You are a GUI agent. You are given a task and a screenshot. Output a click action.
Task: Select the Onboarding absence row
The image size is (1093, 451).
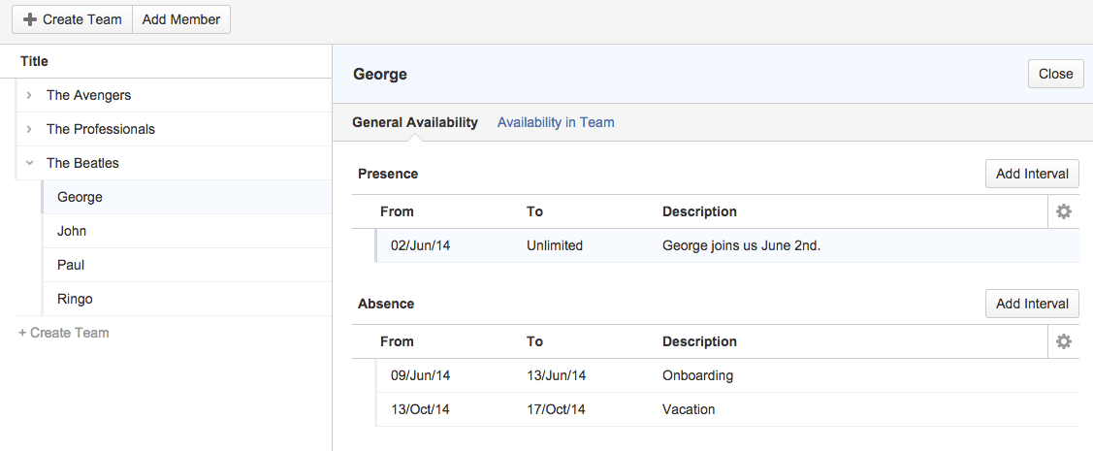click(x=697, y=375)
